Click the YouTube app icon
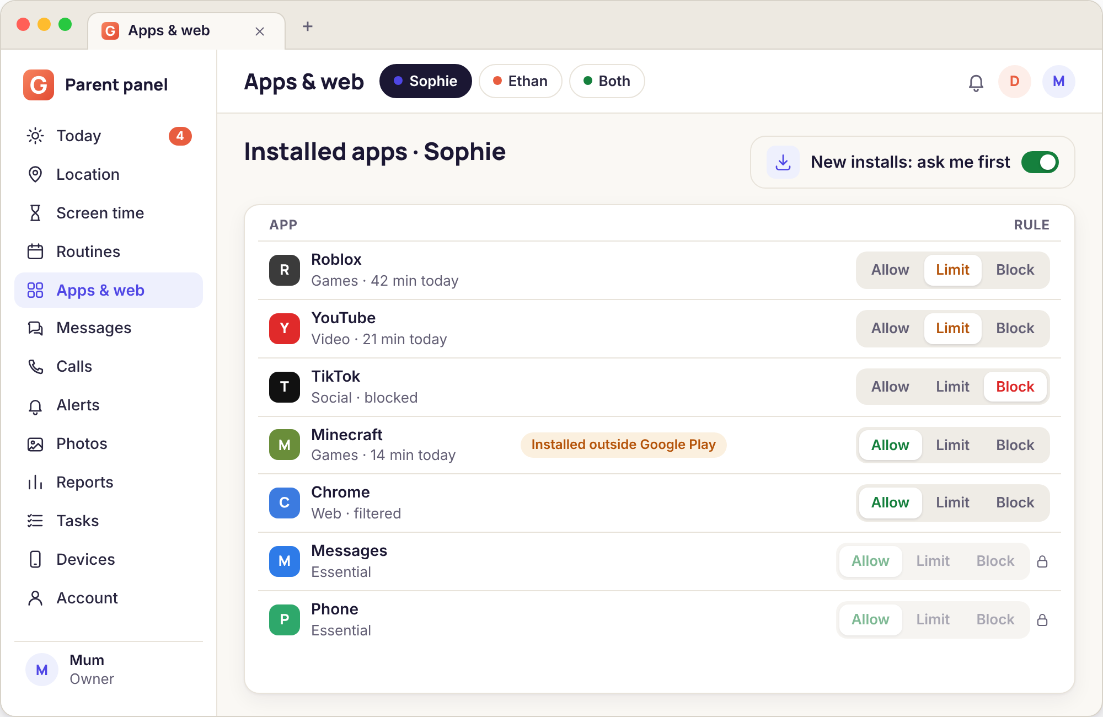The width and height of the screenshot is (1103, 717). point(285,329)
